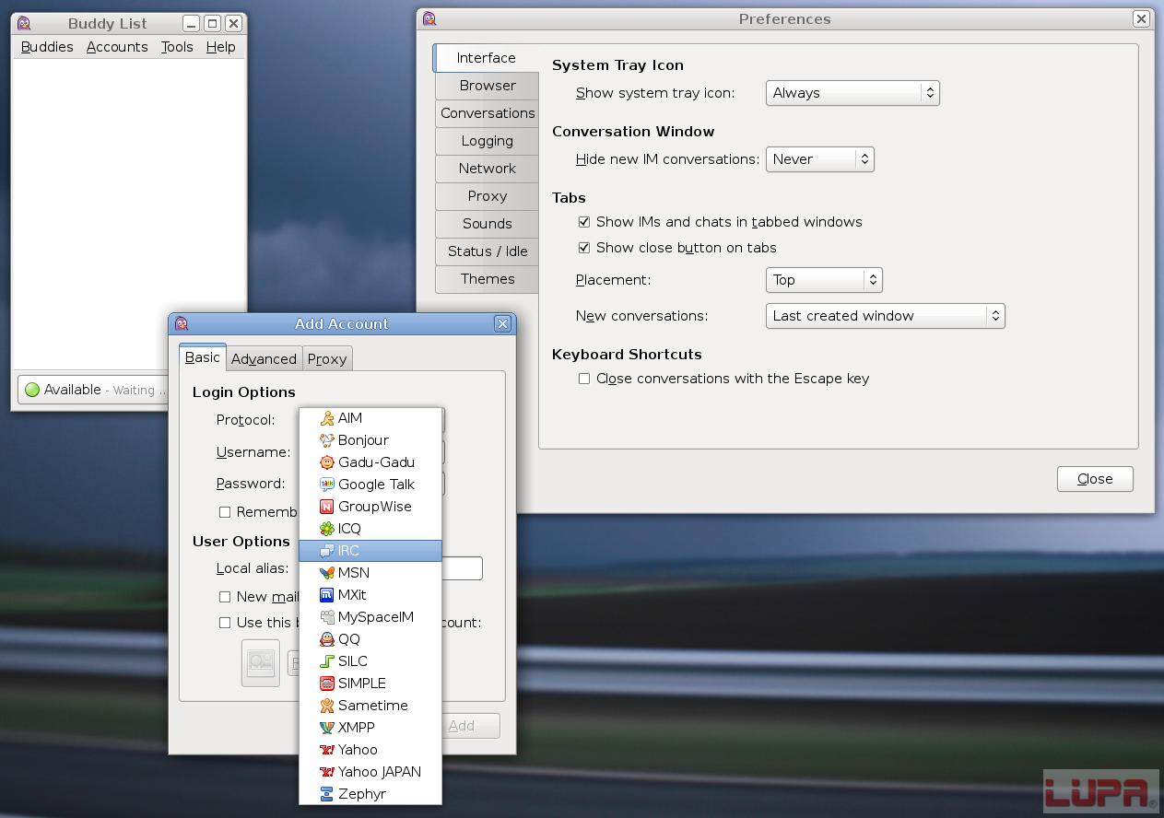Image resolution: width=1164 pixels, height=818 pixels.
Task: Switch to the Advanced tab in Add Account
Action: pos(264,359)
